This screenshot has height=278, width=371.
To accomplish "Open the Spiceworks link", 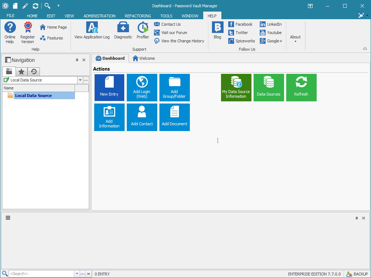I will click(241, 41).
